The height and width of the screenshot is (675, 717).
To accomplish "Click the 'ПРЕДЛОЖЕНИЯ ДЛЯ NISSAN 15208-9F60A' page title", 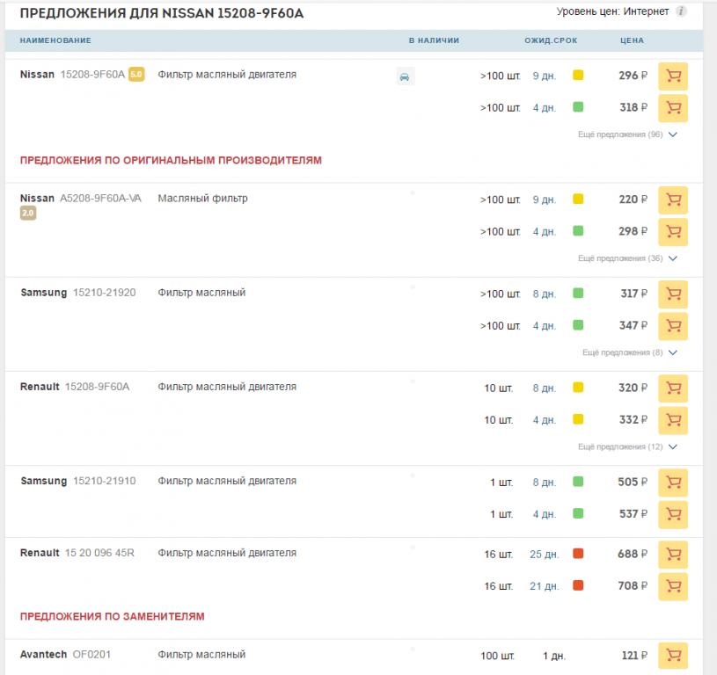I will point(161,13).
